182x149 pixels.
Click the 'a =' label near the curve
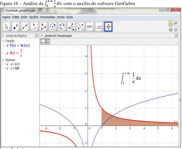click(176, 121)
